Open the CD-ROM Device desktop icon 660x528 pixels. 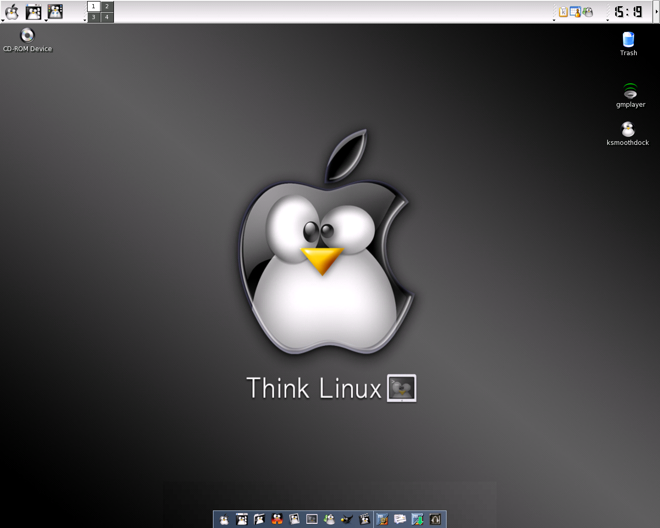click(27, 40)
